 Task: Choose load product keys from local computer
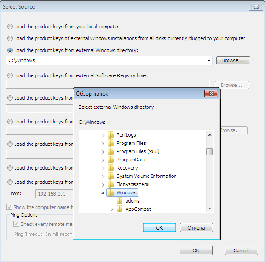(10, 27)
